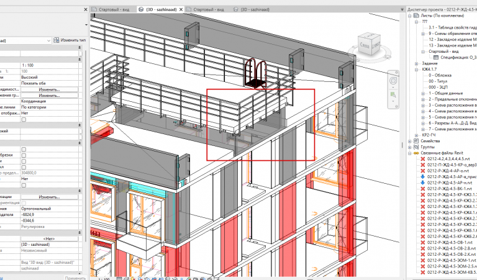Open the steering wheel navigation tool
Screen dimensions: 477x280
(393, 81)
